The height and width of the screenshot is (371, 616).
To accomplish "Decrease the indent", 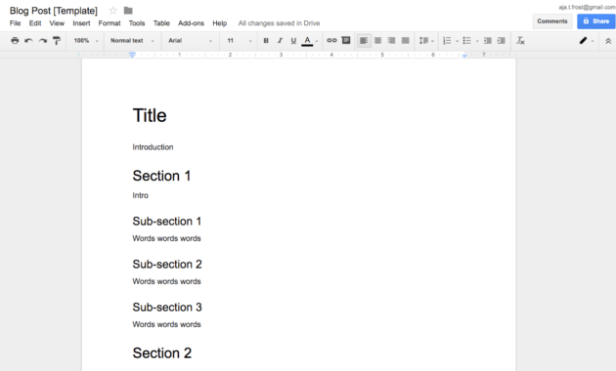I will point(488,40).
